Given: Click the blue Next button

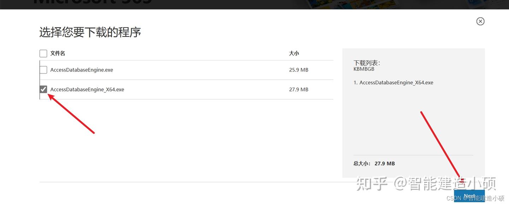Looking at the screenshot, I should 469,197.
